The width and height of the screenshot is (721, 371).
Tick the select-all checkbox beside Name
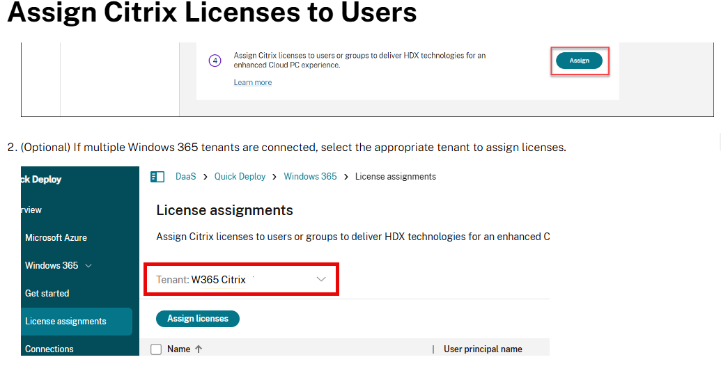pos(156,349)
